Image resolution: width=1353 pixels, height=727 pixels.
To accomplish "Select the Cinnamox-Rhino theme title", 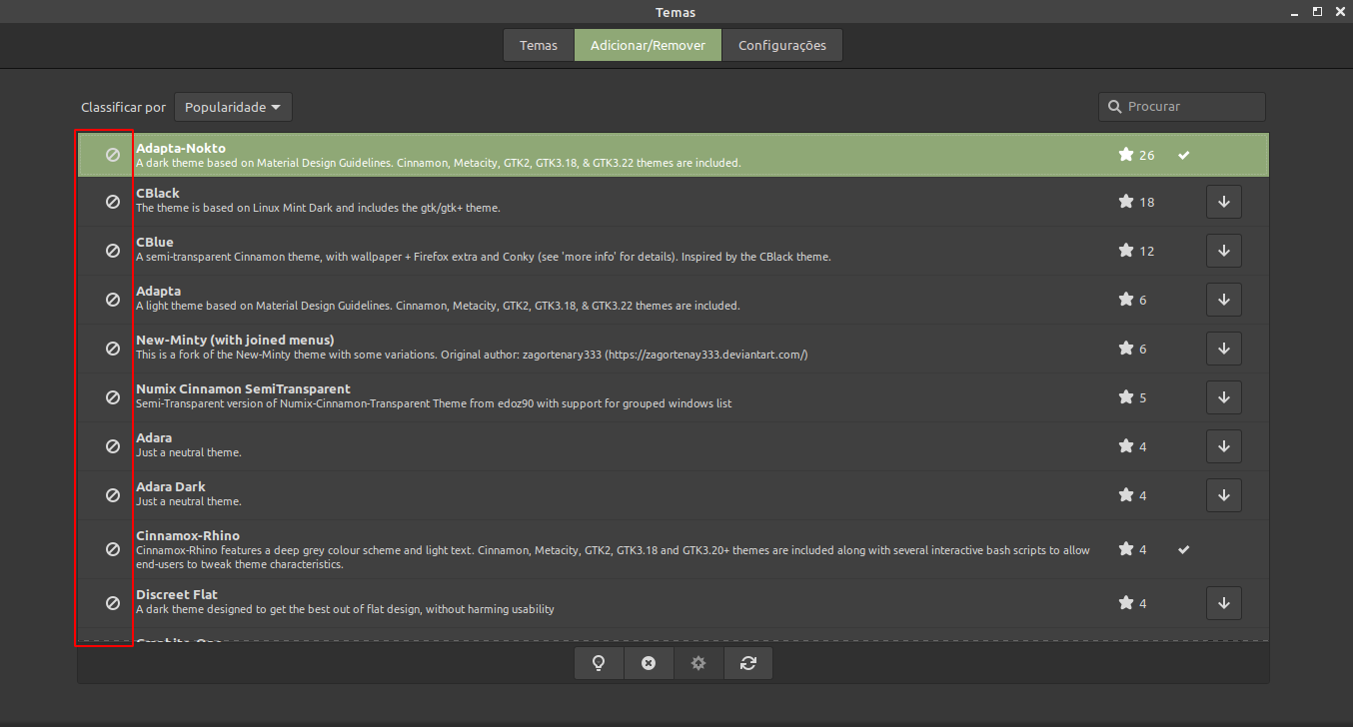I will click(188, 535).
